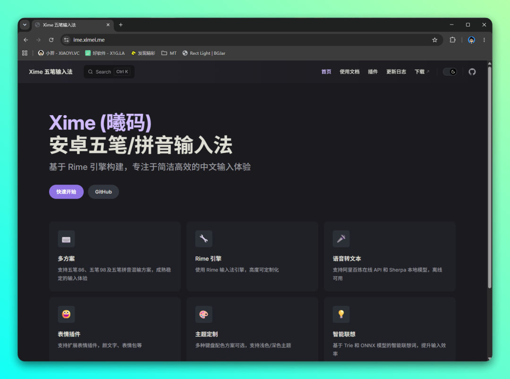Open the Rect Light | BGJar bookmark
The height and width of the screenshot is (379, 510).
click(204, 53)
